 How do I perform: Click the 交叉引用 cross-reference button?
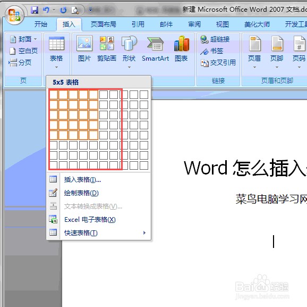[x=218, y=63]
